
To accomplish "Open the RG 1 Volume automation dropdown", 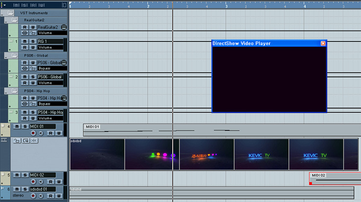I will click(x=50, y=47).
